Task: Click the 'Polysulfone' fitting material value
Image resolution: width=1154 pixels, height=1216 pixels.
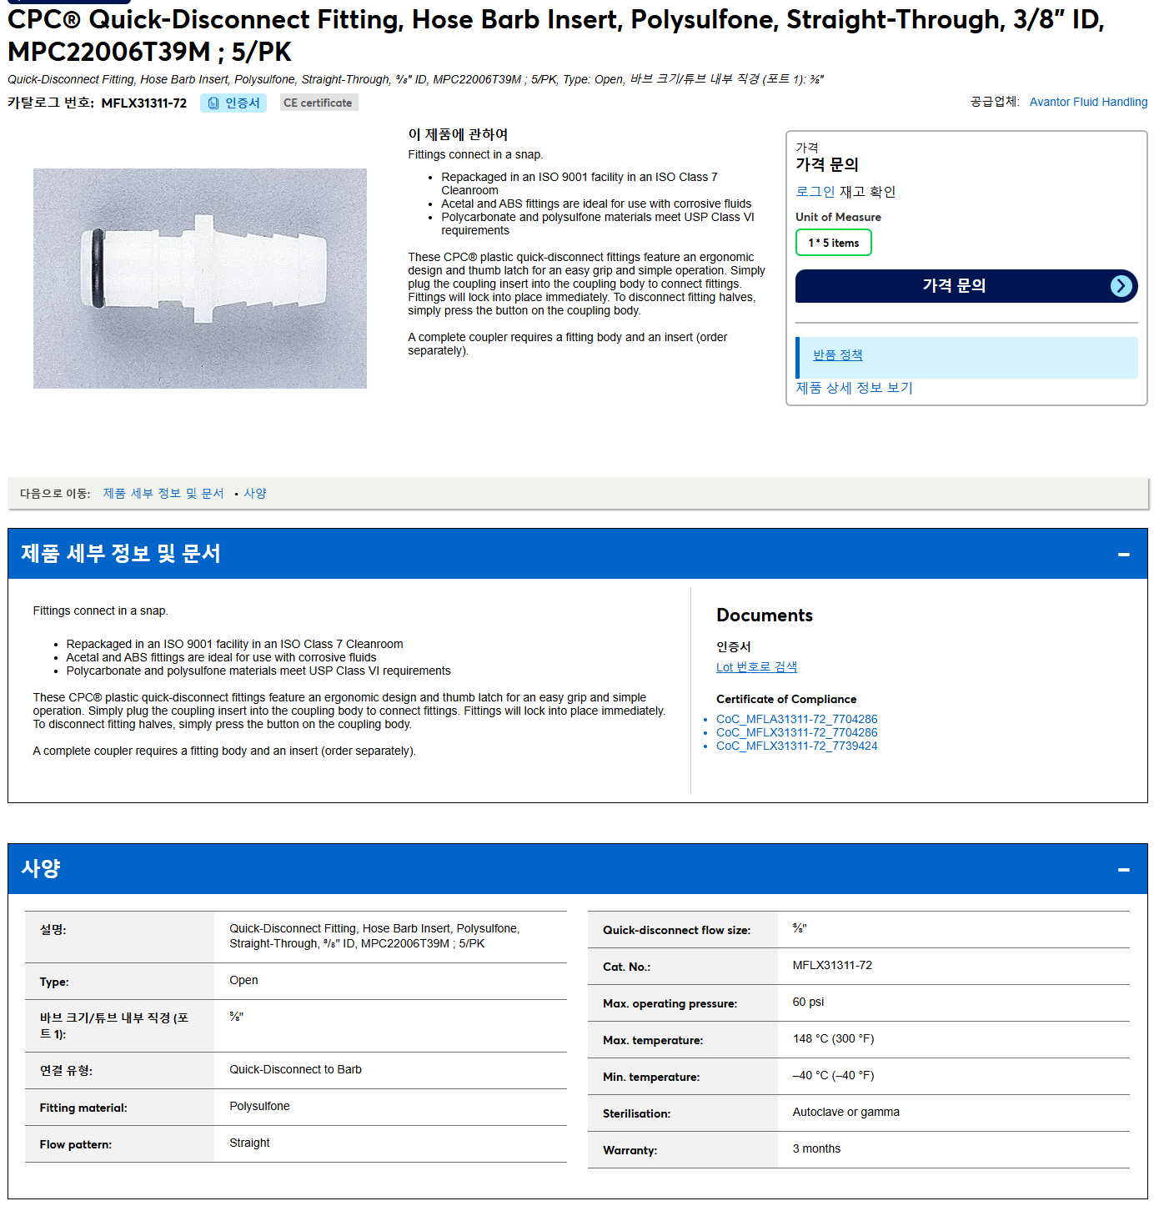Action: coord(259,1107)
